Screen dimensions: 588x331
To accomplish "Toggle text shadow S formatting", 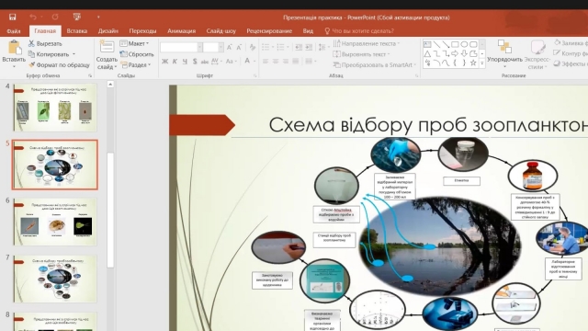I will (x=195, y=62).
